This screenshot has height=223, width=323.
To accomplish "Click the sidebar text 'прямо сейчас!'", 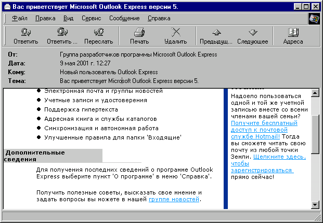I will (x=253, y=177).
